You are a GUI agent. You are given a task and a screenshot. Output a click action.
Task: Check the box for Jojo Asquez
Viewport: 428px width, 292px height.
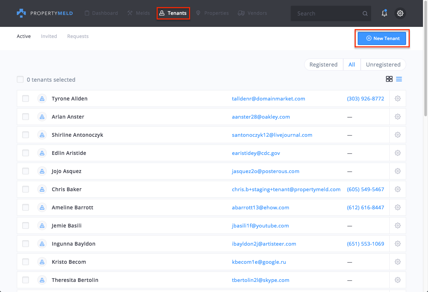[26, 171]
